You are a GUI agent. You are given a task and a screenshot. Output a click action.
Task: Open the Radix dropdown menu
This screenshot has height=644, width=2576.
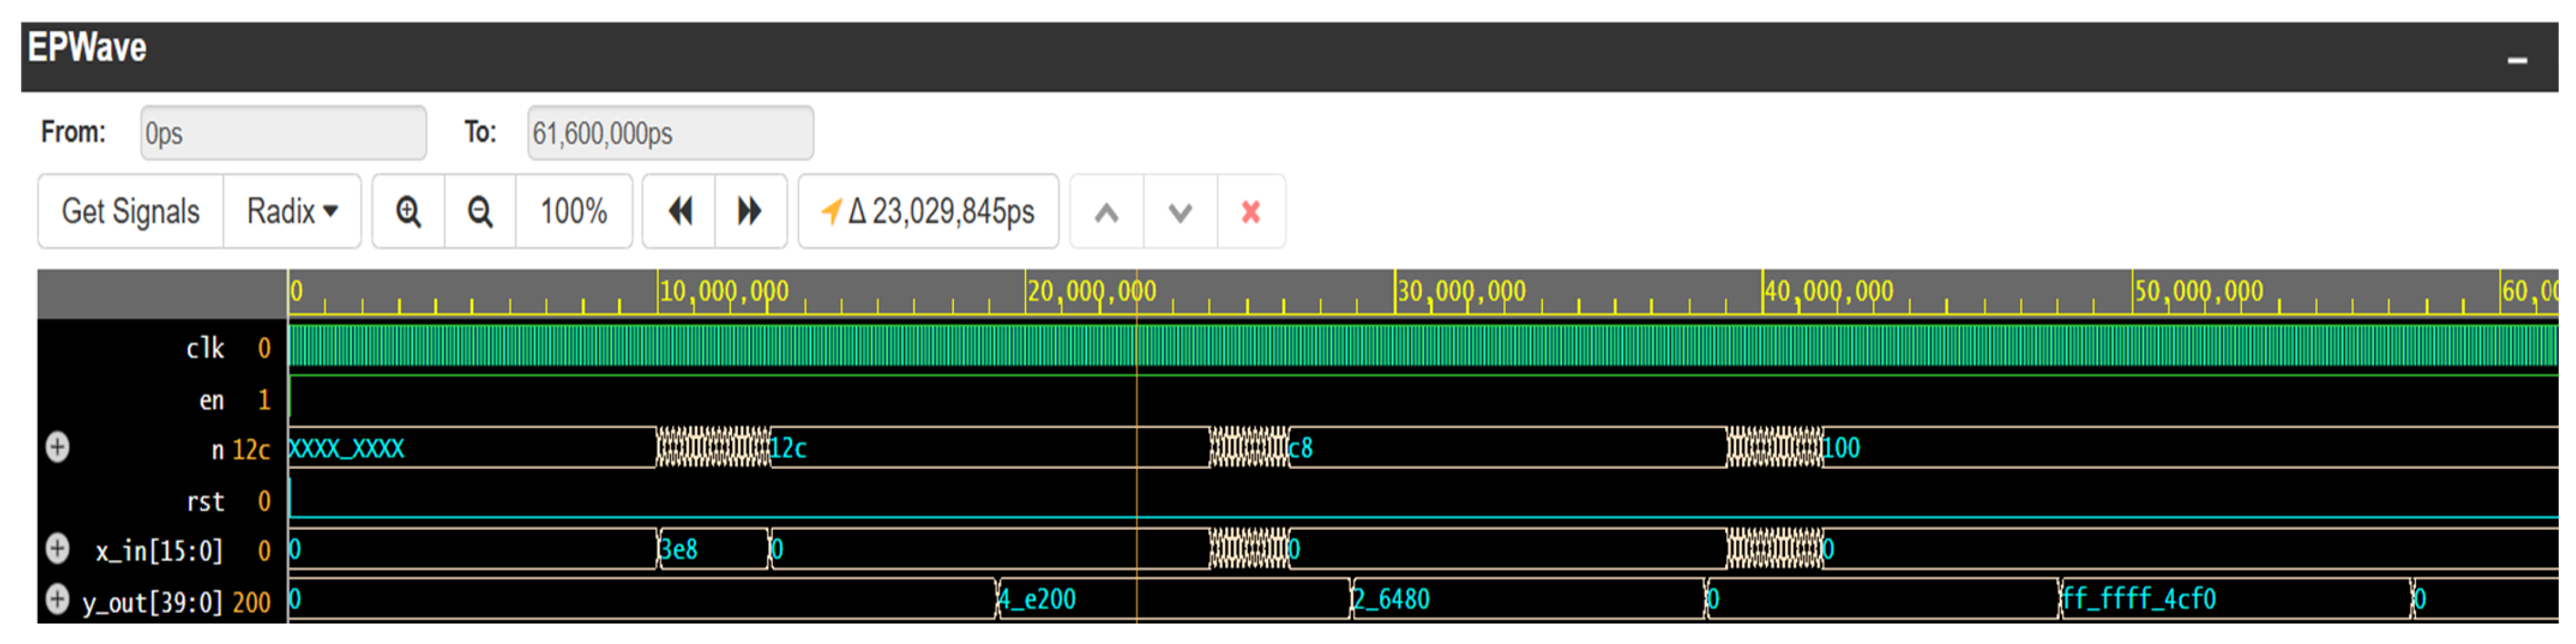click(292, 212)
